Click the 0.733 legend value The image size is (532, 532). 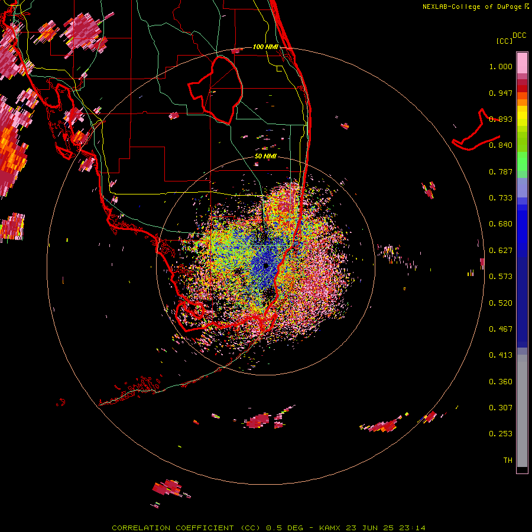point(501,198)
